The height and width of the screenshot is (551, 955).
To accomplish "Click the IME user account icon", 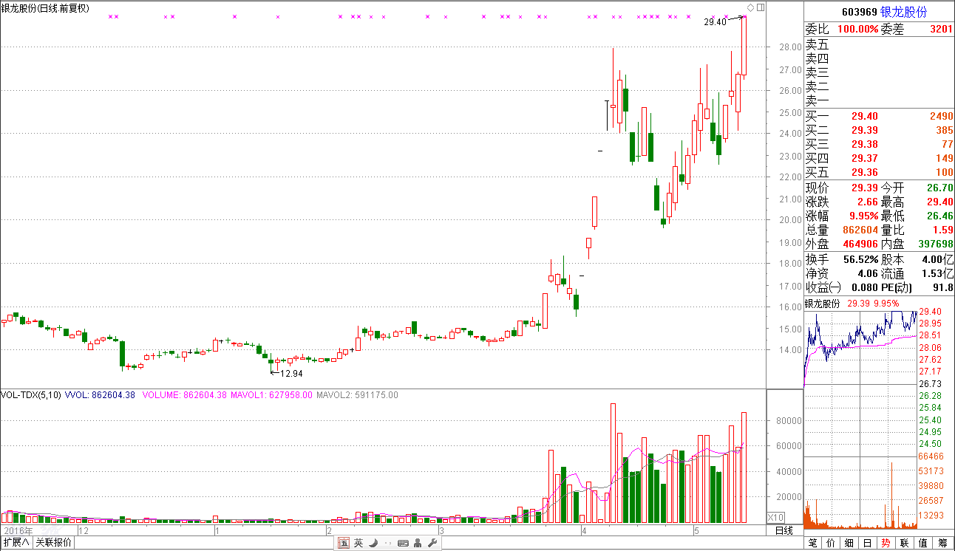I will click(418, 544).
